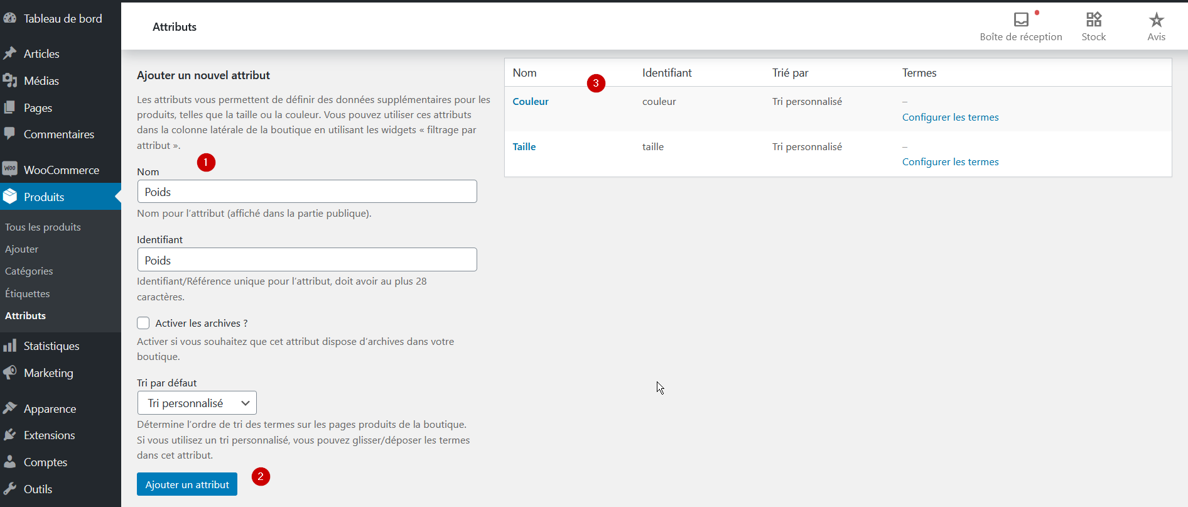Click the Ajouter un nouvel attribut heading
1188x507 pixels.
(203, 75)
